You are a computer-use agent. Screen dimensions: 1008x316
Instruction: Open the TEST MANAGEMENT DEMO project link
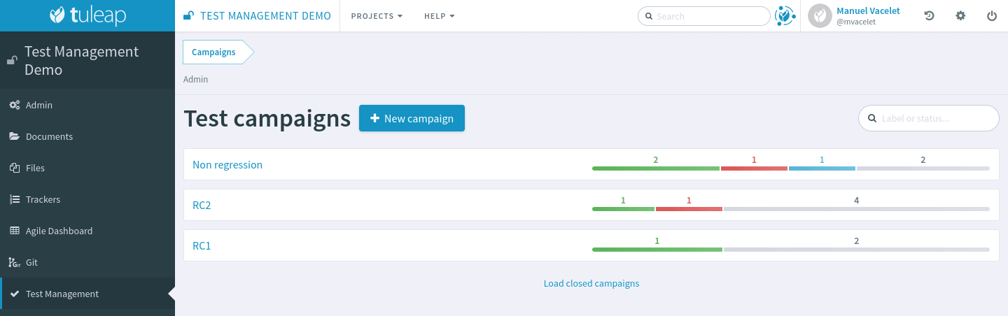click(x=265, y=15)
